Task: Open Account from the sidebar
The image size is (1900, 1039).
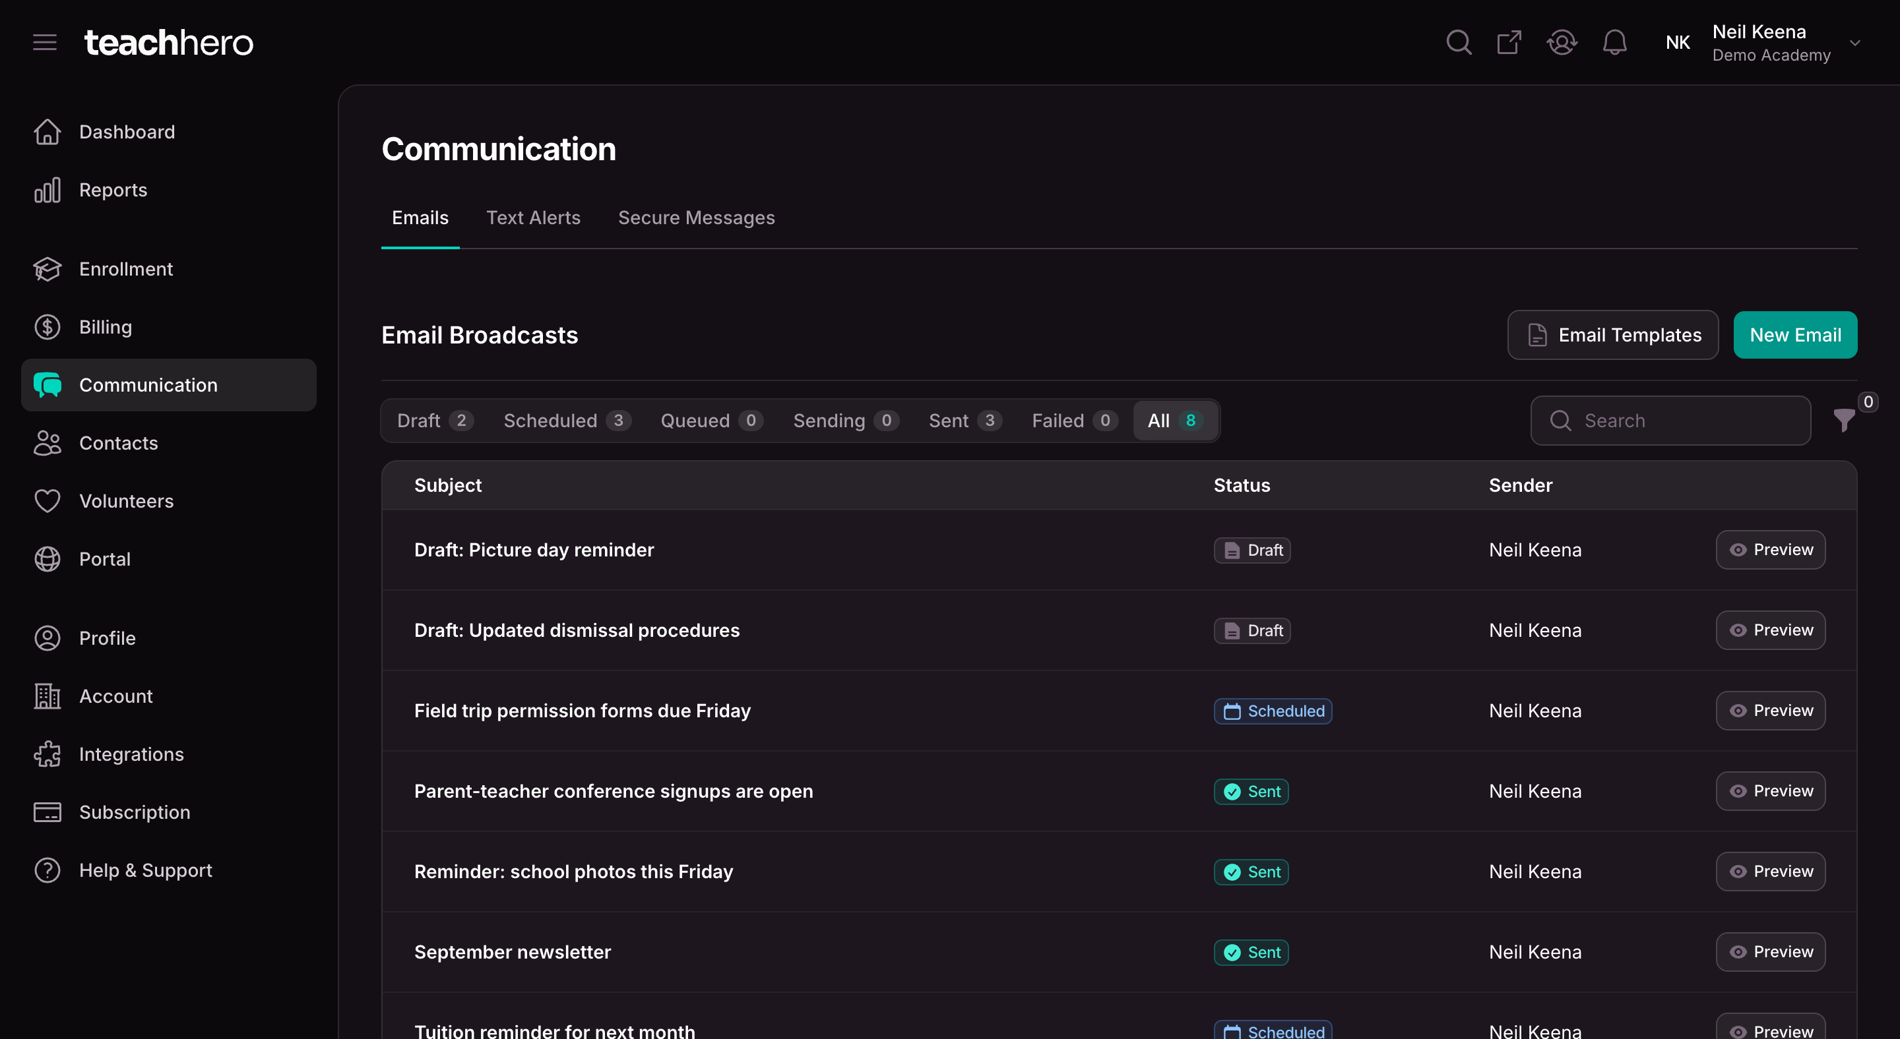Action: click(x=169, y=696)
